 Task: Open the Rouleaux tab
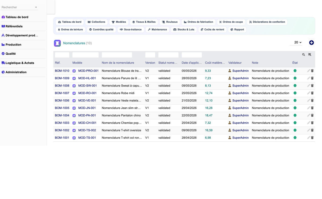[170, 22]
